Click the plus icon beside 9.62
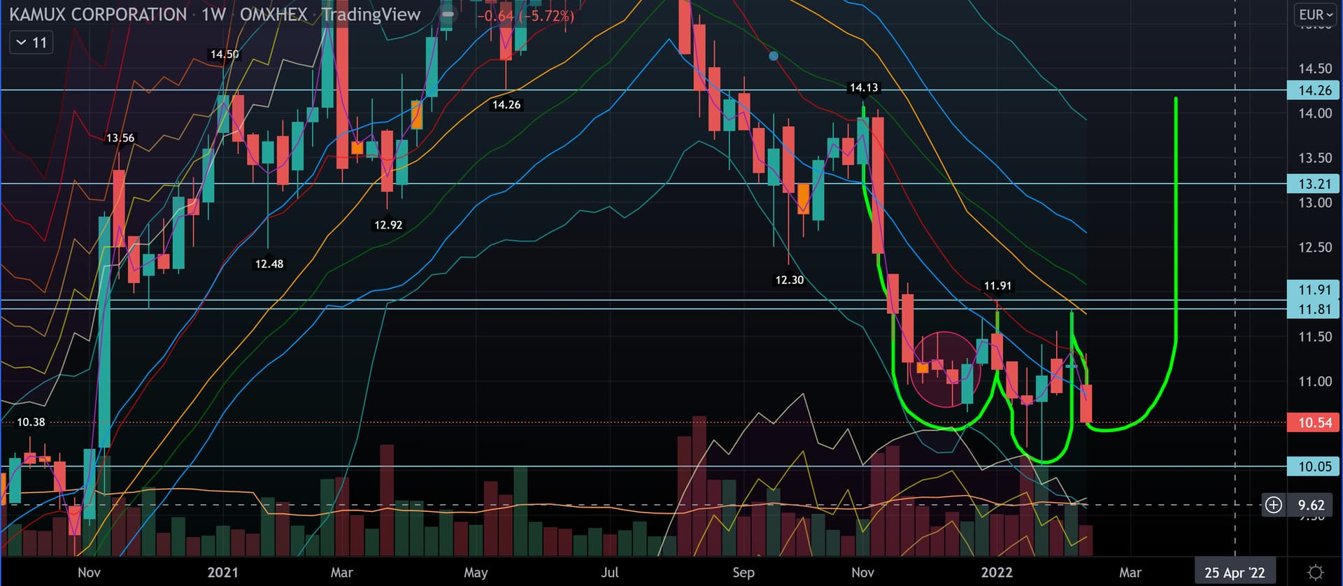The image size is (1343, 586). coord(1273,505)
